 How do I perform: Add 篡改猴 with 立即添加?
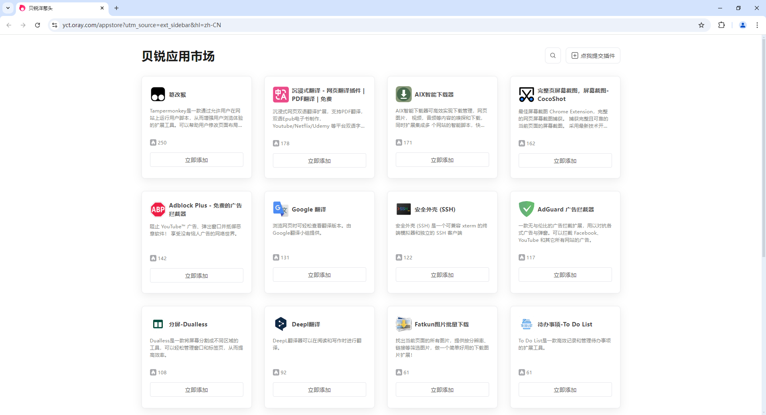[x=197, y=160]
